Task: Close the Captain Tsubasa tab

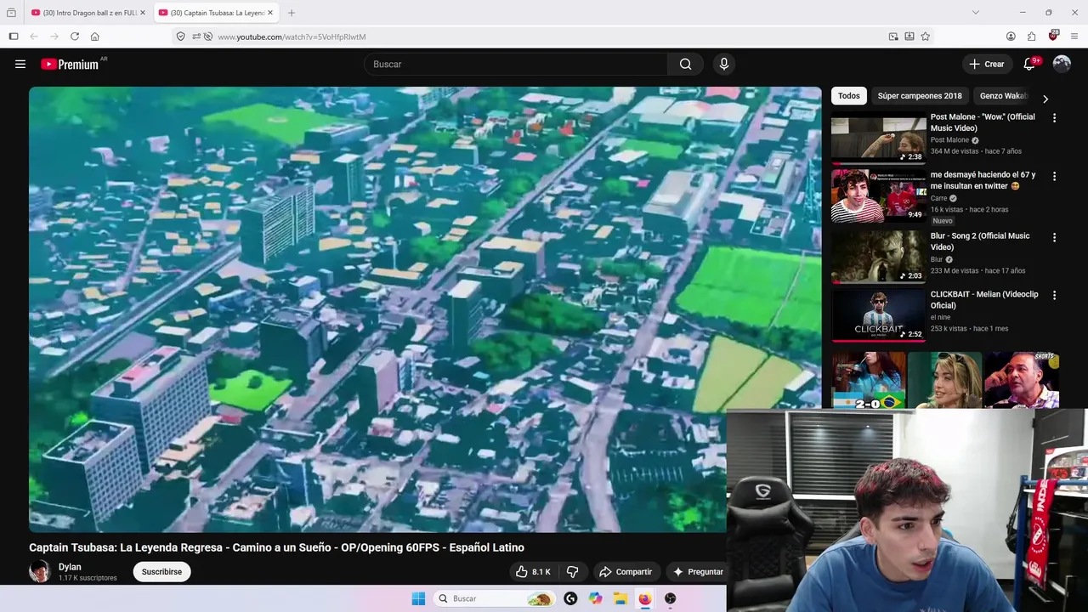Action: pyautogui.click(x=271, y=13)
